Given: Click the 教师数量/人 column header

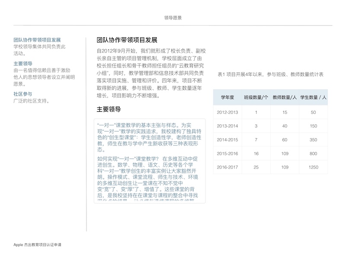Looking at the screenshot, I should 285,97.
